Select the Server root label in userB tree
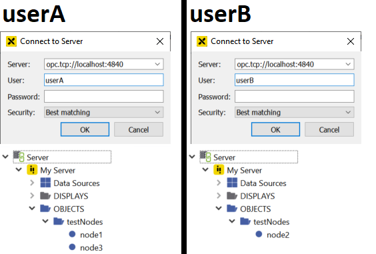This screenshot has height=254, width=376. point(225,157)
